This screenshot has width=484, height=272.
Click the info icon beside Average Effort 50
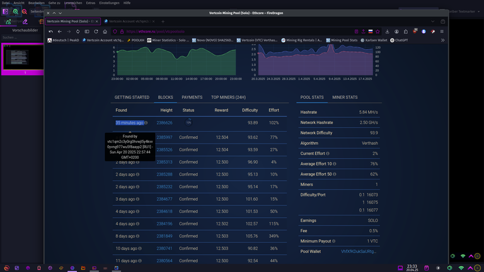pyautogui.click(x=335, y=174)
